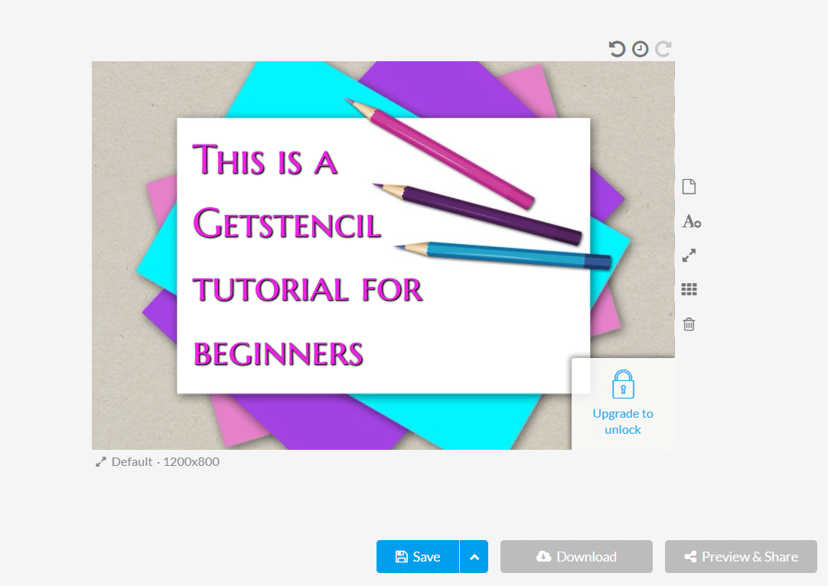The height and width of the screenshot is (586, 828).
Task: Click the resize arrows beside Default label
Action: pos(99,461)
